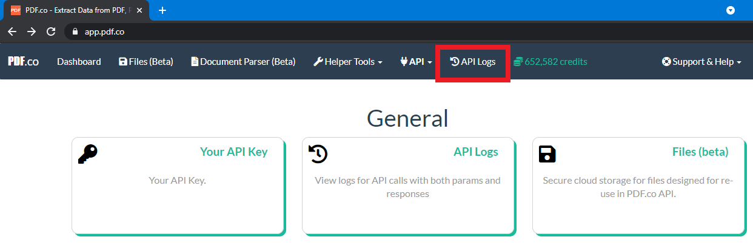
Task: Open the API Logs card title link
Action: (476, 152)
